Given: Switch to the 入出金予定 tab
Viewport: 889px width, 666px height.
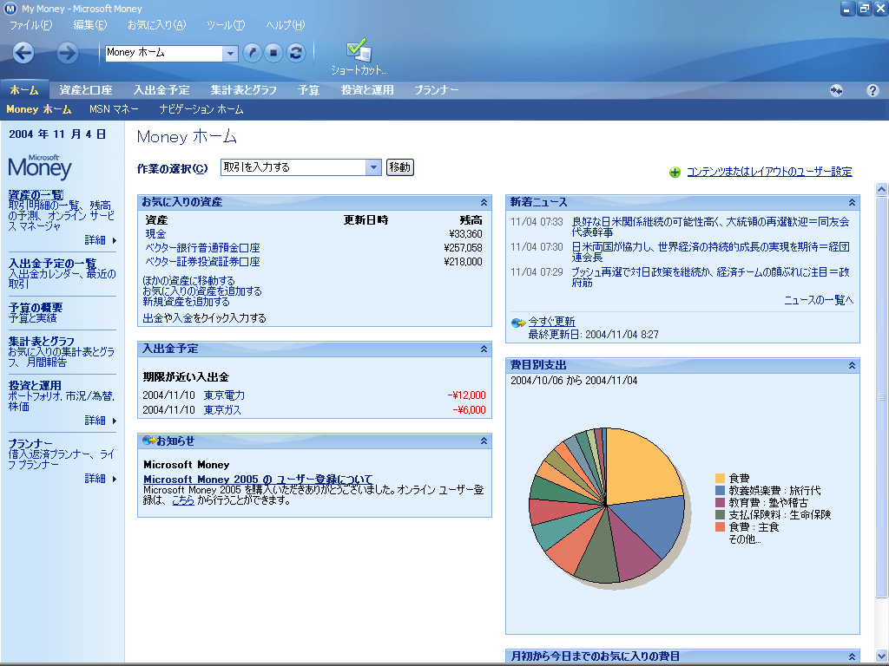Looking at the screenshot, I should 161,90.
